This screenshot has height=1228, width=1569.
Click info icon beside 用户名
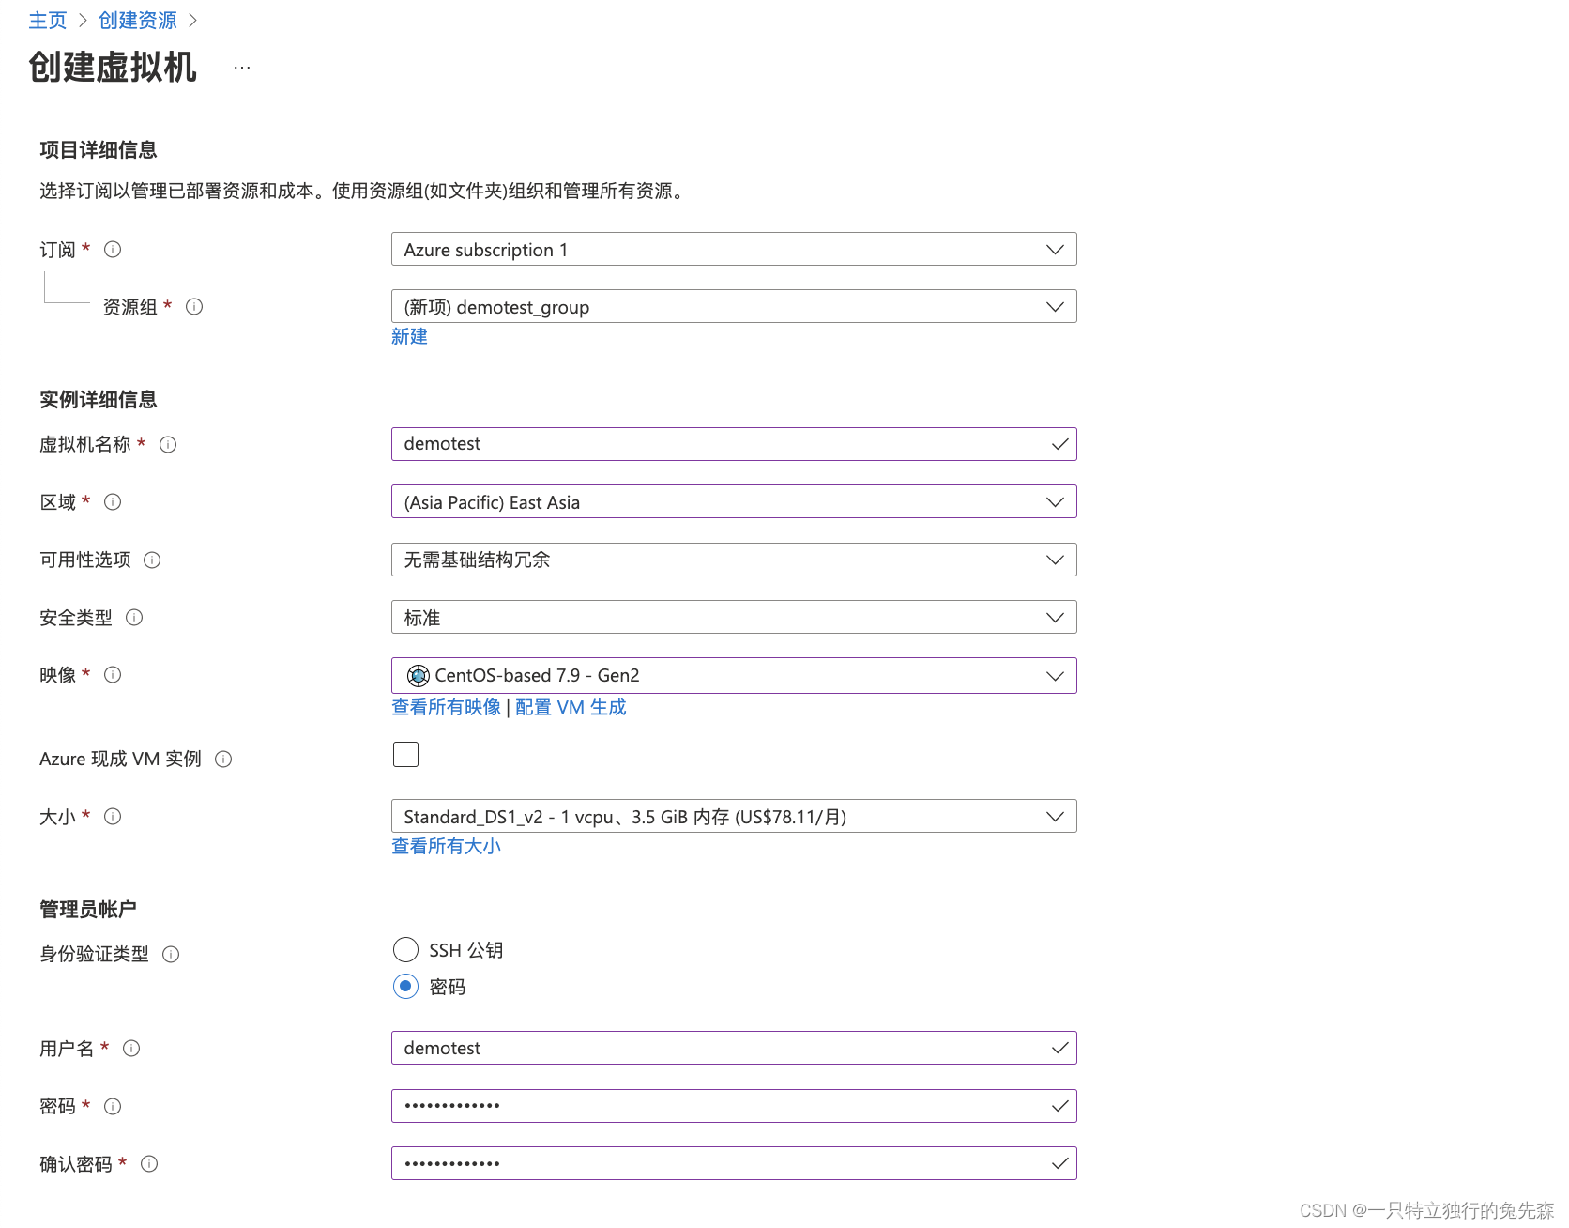click(x=131, y=1049)
